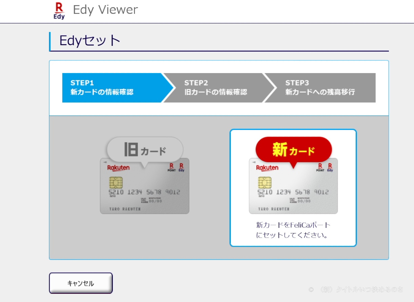Click the IC chip on the new card
The width and height of the screenshot is (414, 302).
point(265,182)
